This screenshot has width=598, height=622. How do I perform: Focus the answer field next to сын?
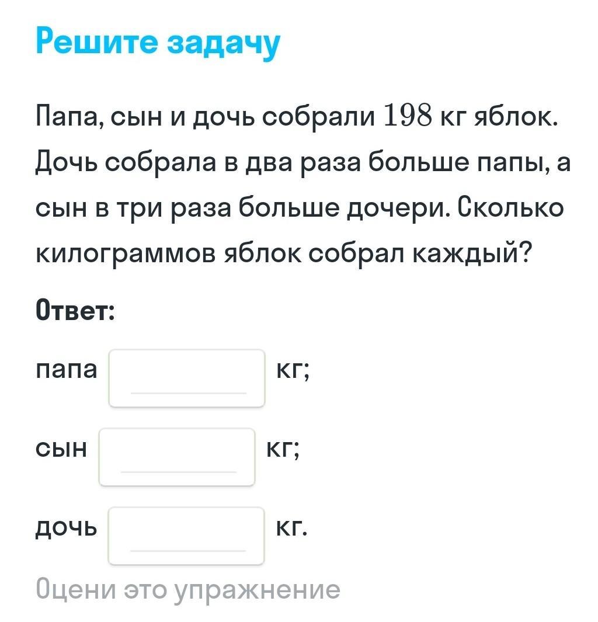coord(177,457)
